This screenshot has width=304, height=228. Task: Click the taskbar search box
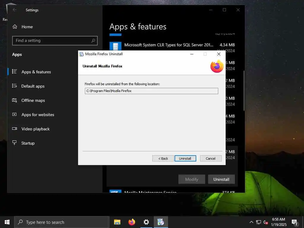click(x=62, y=222)
